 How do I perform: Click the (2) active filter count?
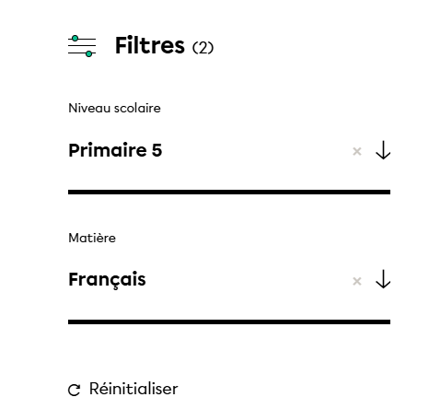[x=203, y=48]
